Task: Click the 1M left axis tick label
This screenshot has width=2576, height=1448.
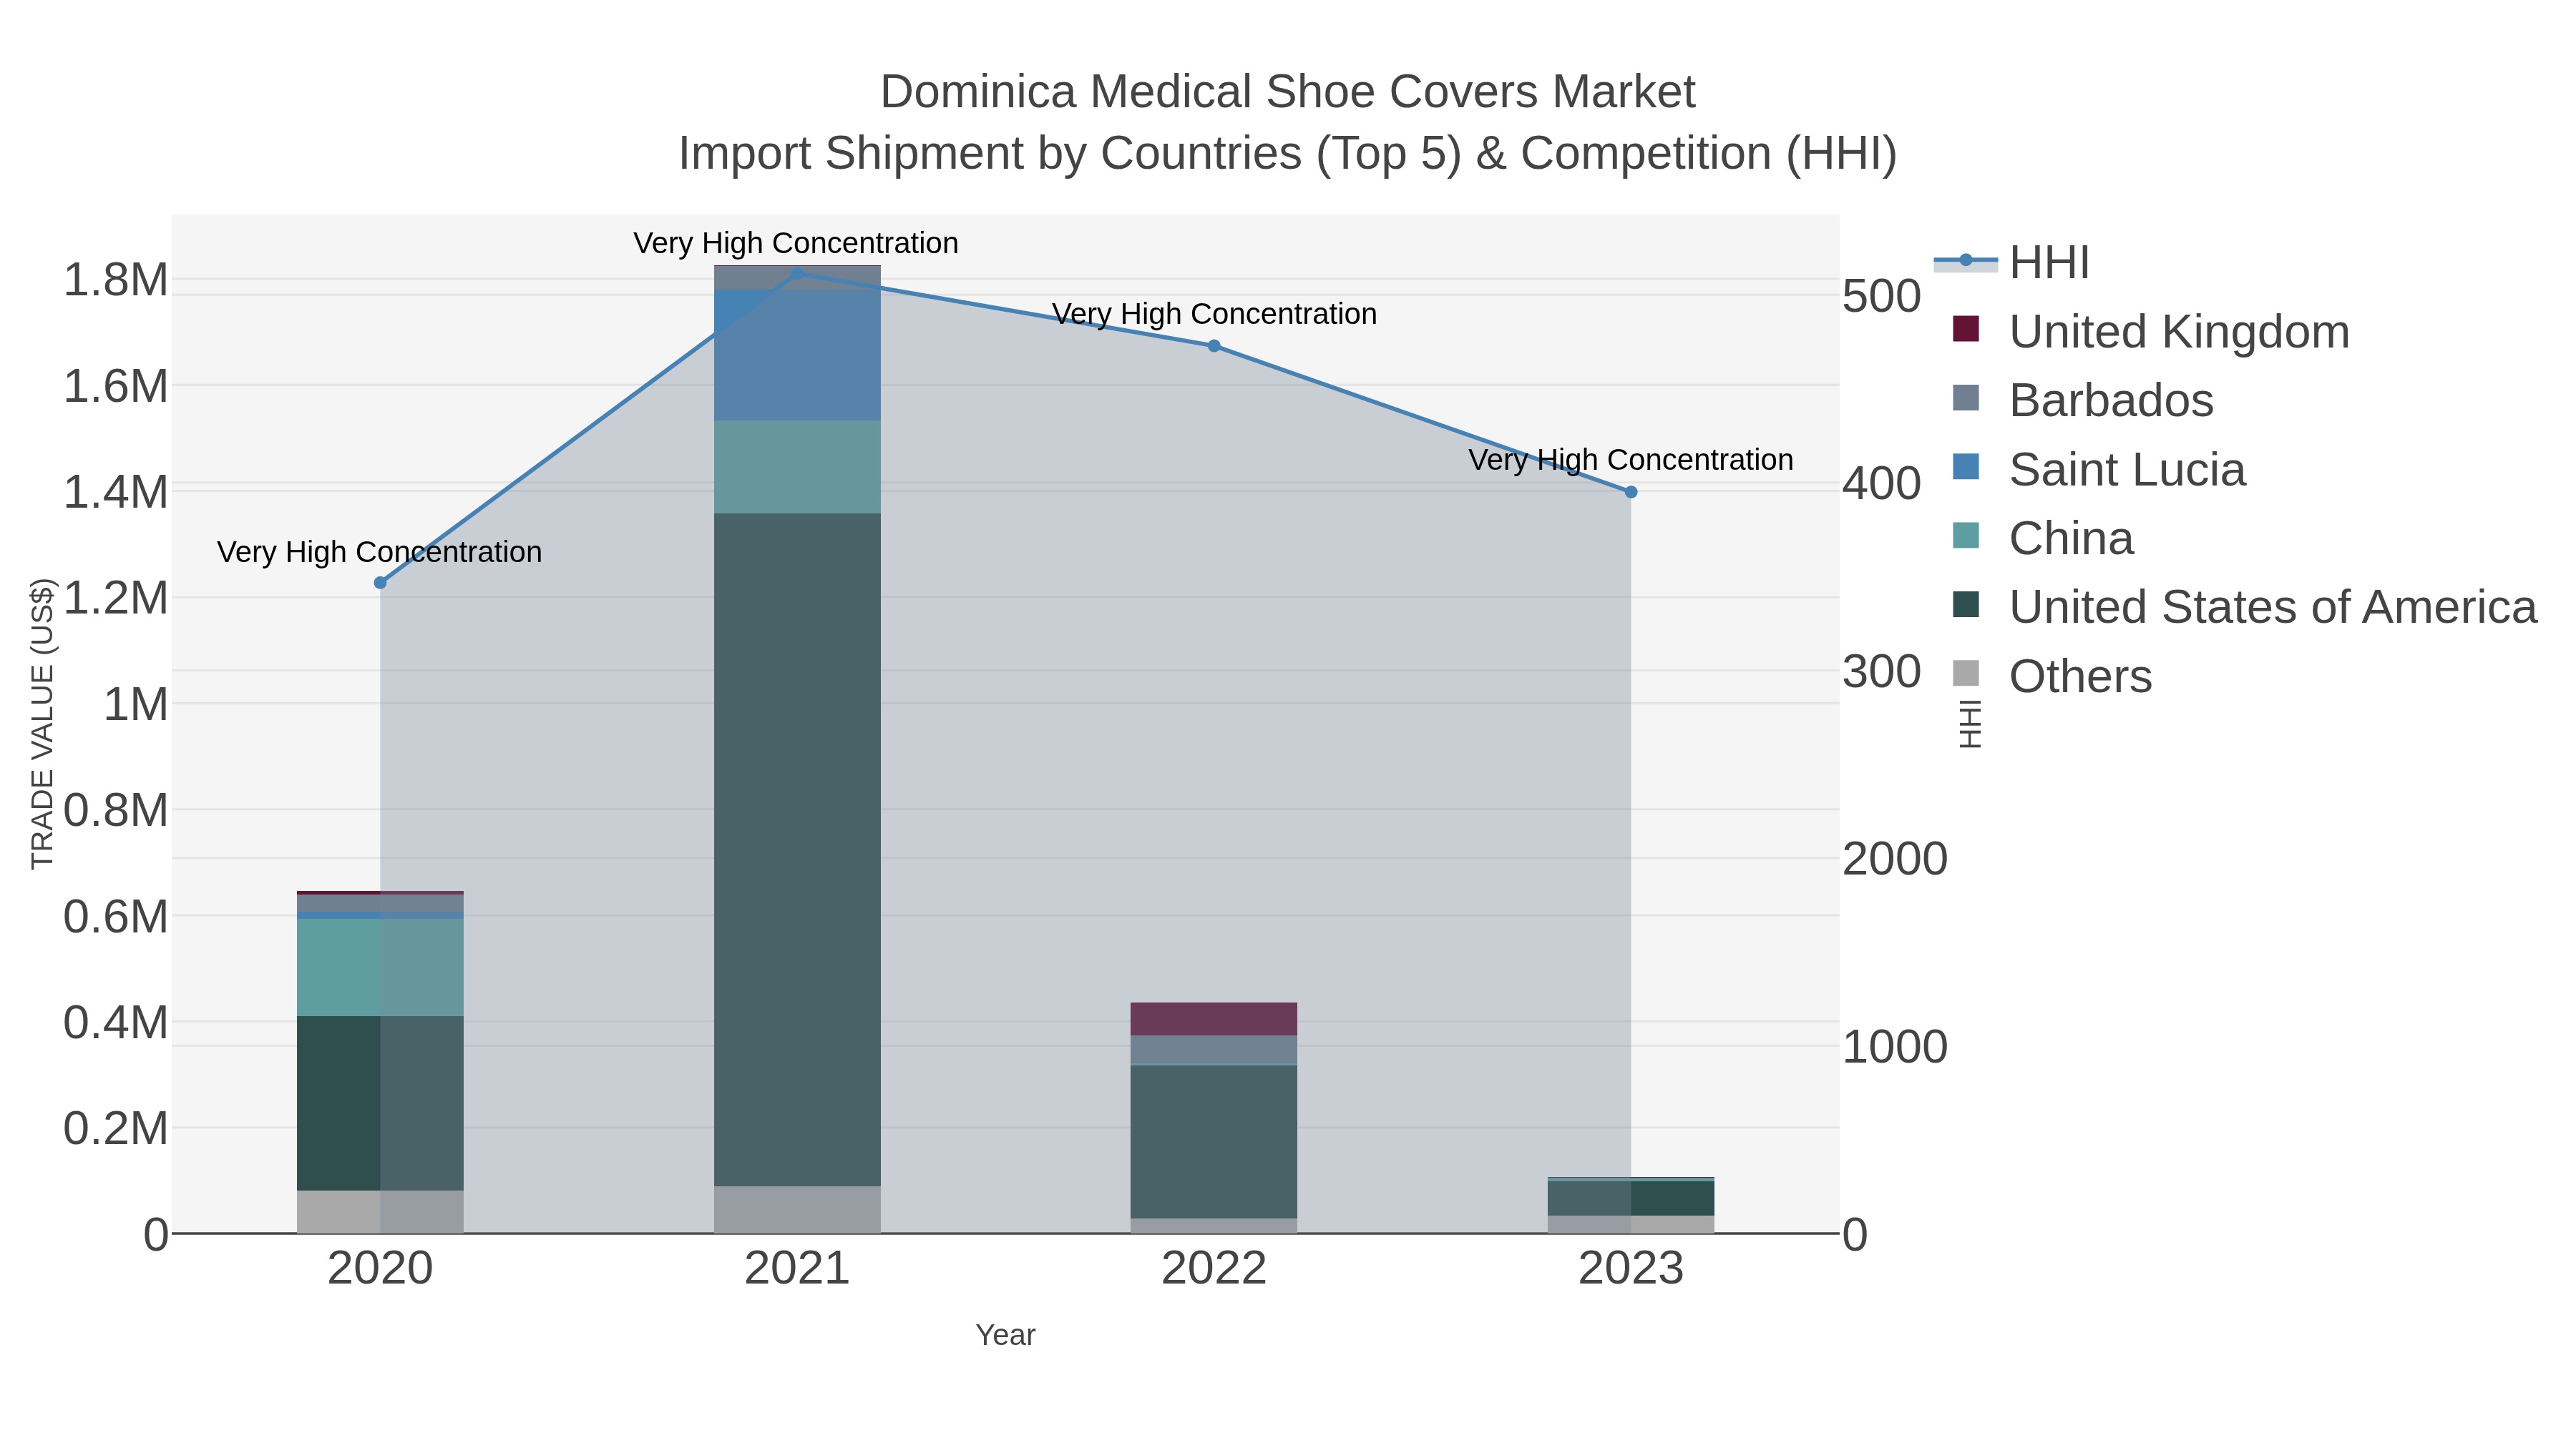Action: pos(136,706)
